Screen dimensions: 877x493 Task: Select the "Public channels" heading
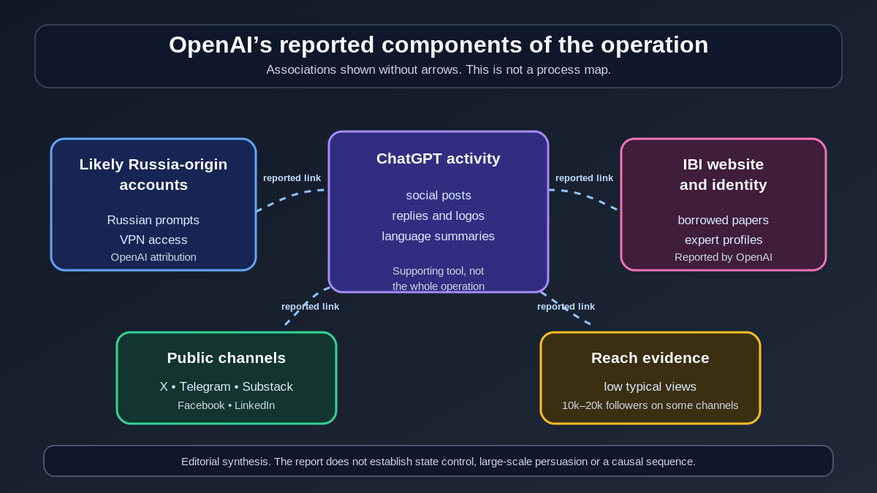click(227, 358)
